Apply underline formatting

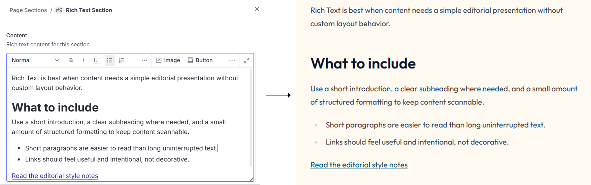click(x=96, y=60)
